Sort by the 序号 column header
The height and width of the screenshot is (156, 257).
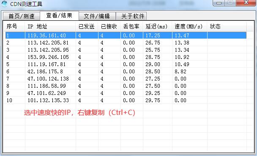(14, 26)
